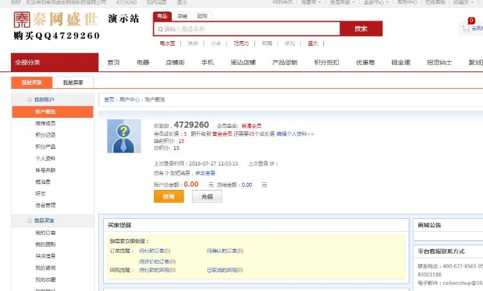
Task: Collapse the 我是买家 sidebar section
Action: (x=30, y=221)
